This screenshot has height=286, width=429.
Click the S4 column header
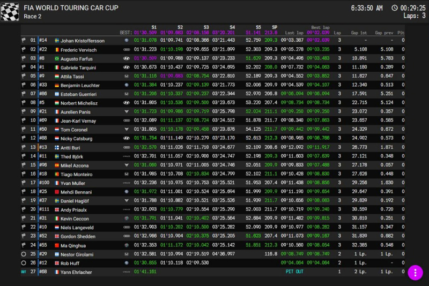click(232, 27)
